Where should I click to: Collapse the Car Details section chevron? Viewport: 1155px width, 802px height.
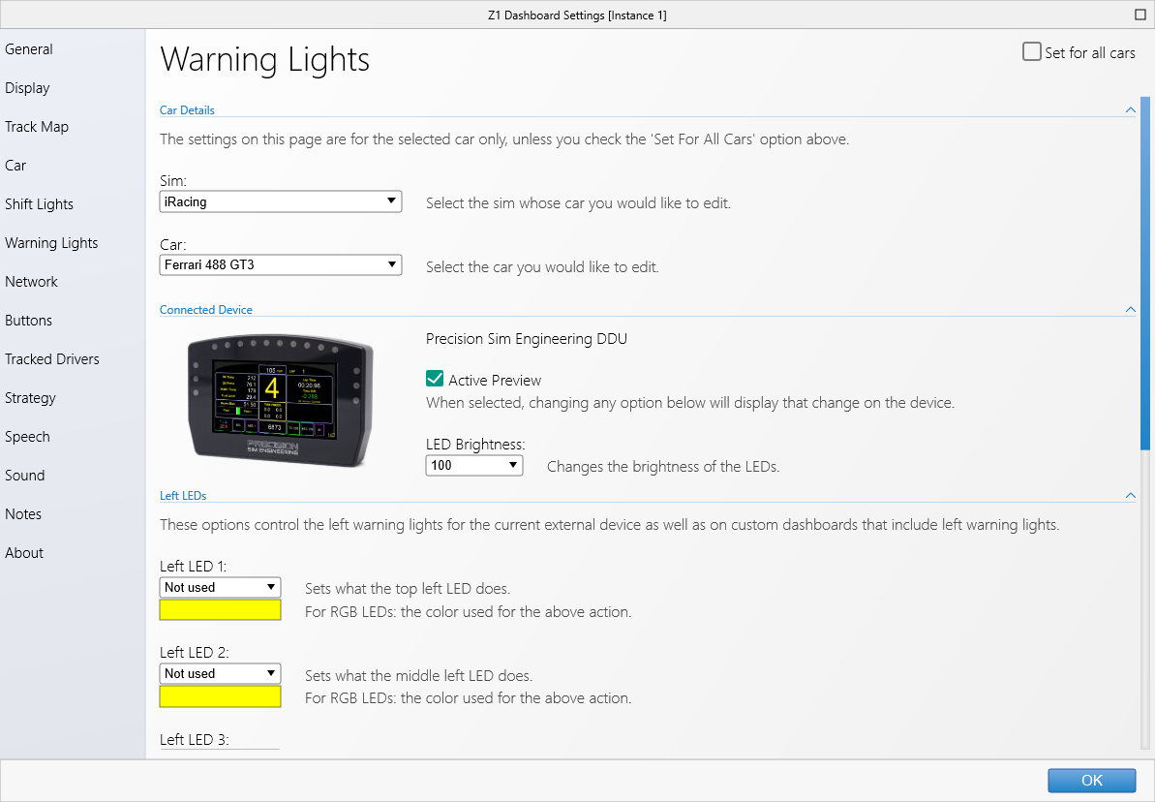[1130, 109]
